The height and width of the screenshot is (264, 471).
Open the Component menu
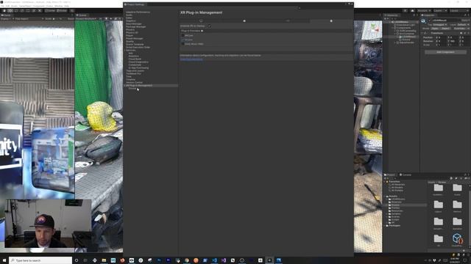[38, 6]
